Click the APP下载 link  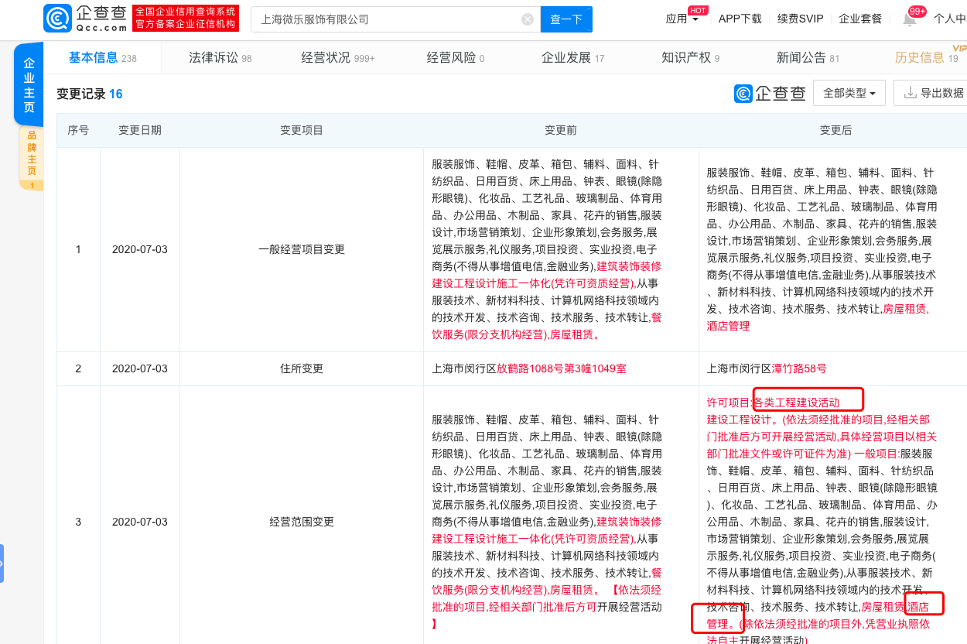pos(740,19)
